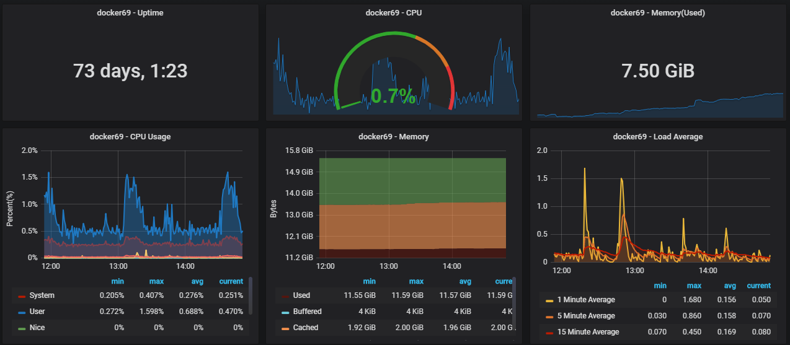
Task: Sort Load Average legend by max column
Action: pyautogui.click(x=694, y=286)
